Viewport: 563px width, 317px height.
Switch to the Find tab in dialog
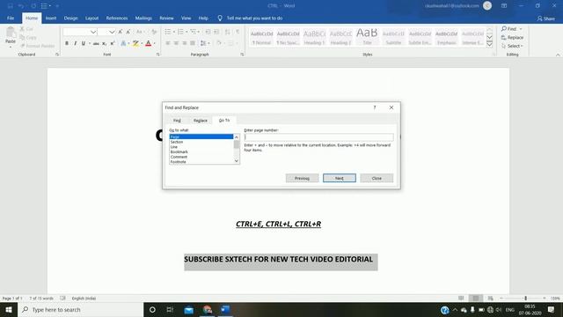177,121
